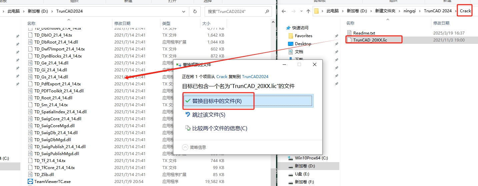Refresh the left Explorer window
This screenshot has height=186, width=478.
click(x=195, y=11)
